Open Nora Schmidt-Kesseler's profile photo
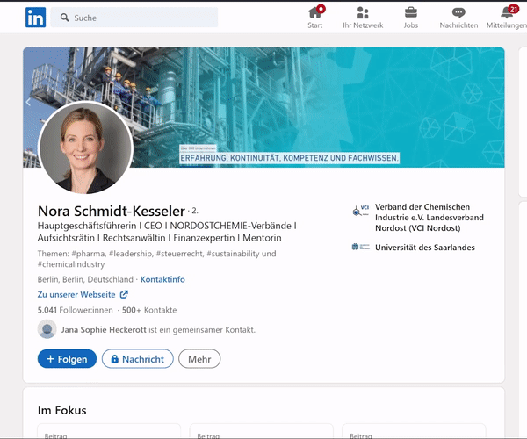 tap(86, 148)
